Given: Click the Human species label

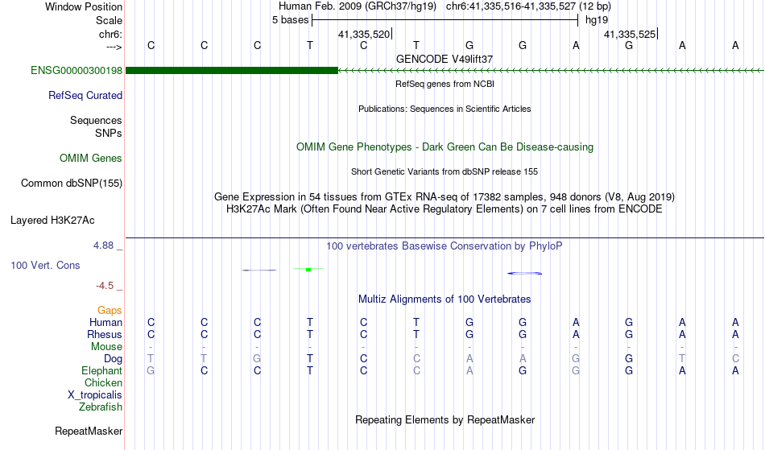Looking at the screenshot, I should [x=105, y=322].
